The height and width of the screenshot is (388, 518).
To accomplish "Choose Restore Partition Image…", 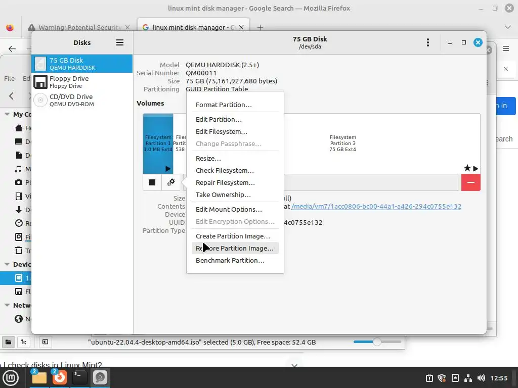I will (235, 249).
